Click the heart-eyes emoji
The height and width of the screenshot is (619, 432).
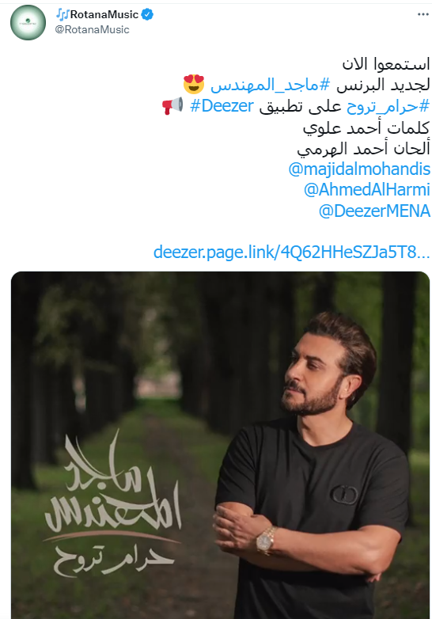[x=194, y=84]
